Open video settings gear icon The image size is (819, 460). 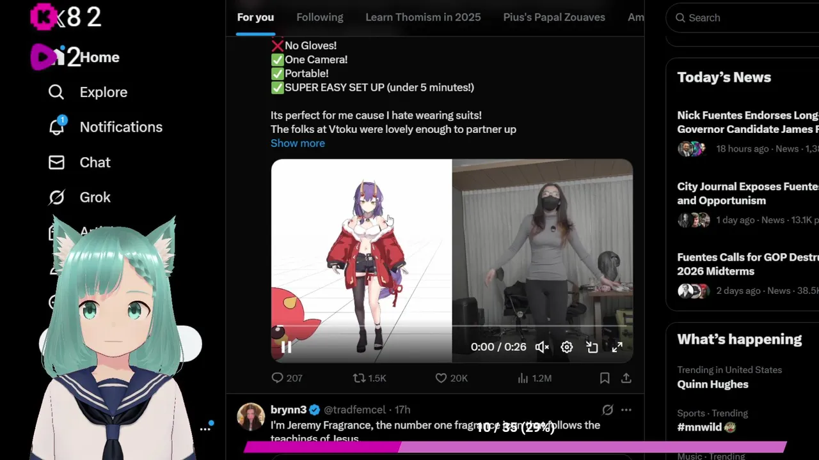tap(567, 347)
